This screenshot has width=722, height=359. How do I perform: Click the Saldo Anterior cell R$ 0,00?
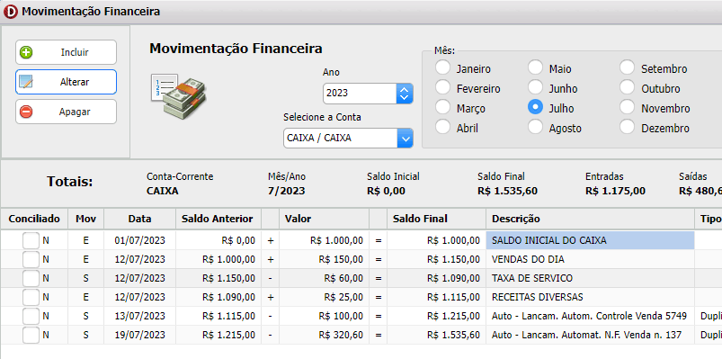[x=218, y=240]
